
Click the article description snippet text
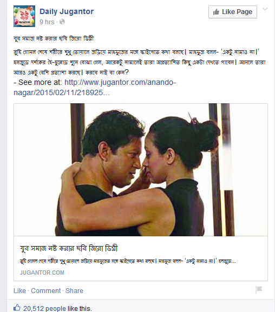tap(128, 261)
